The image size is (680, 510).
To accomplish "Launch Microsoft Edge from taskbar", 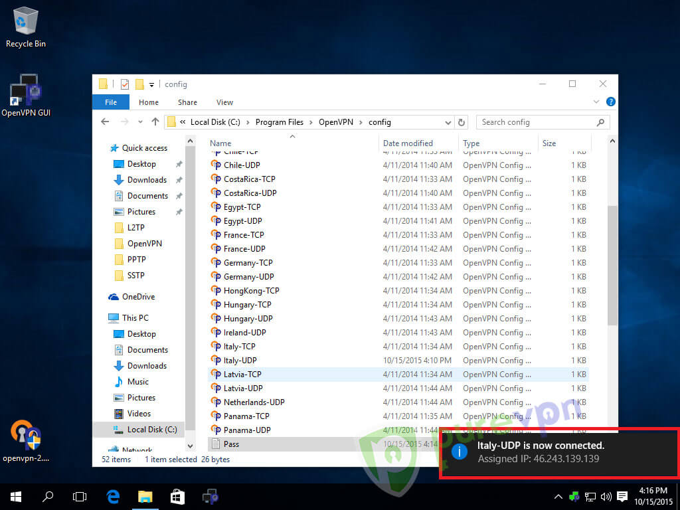I will coord(113,497).
